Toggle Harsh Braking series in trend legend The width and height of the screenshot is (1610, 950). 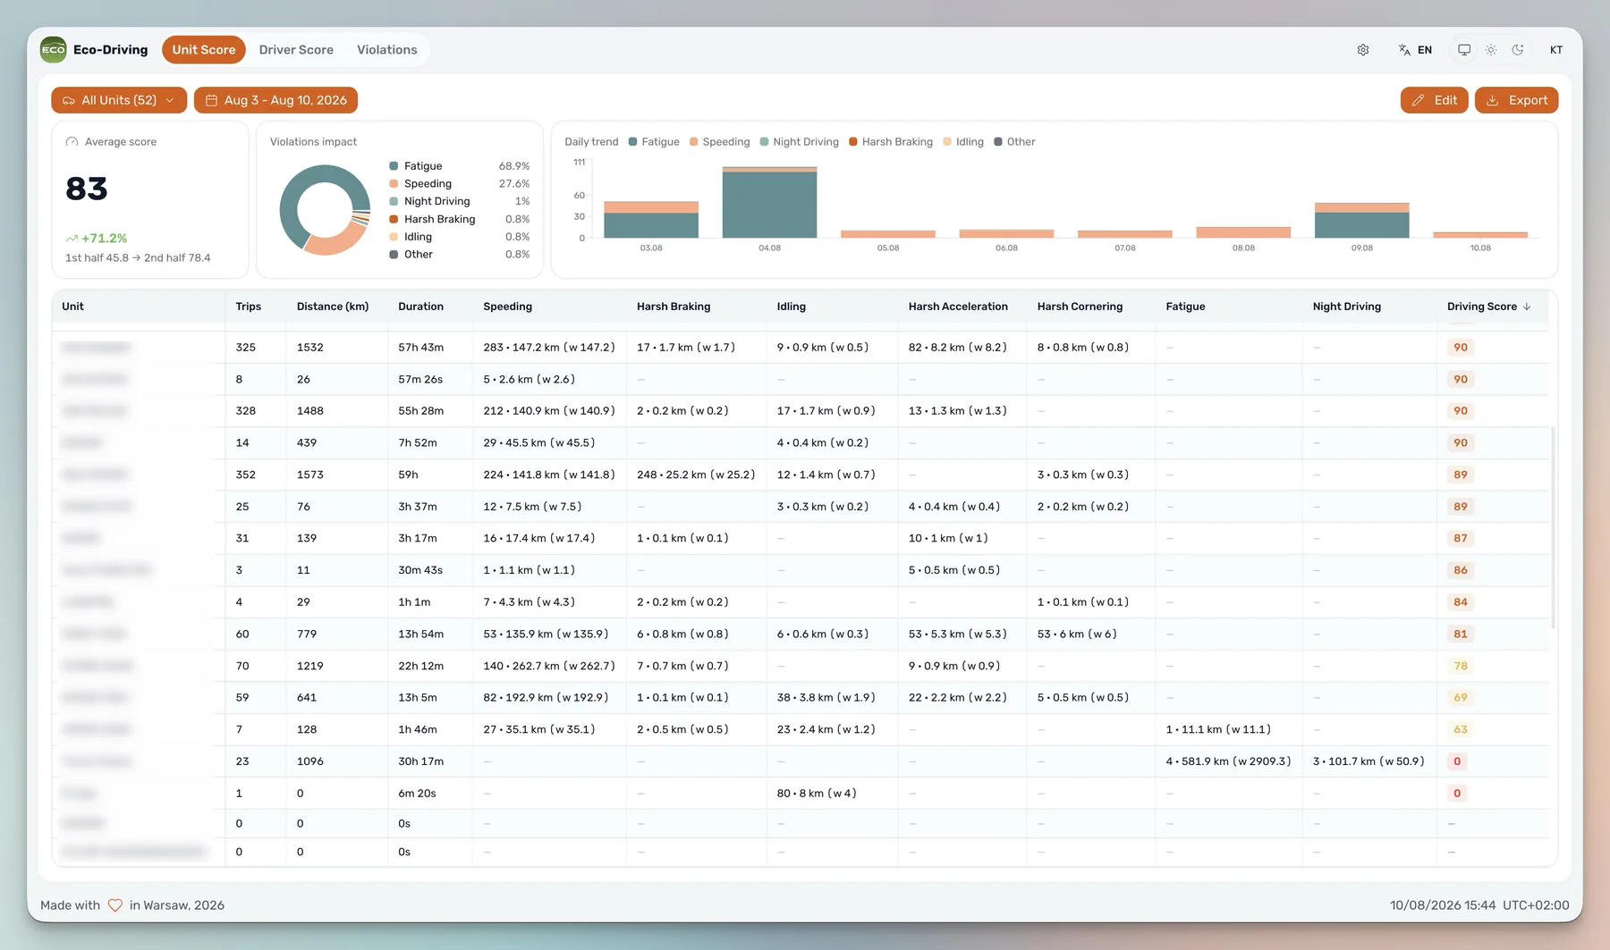click(891, 142)
